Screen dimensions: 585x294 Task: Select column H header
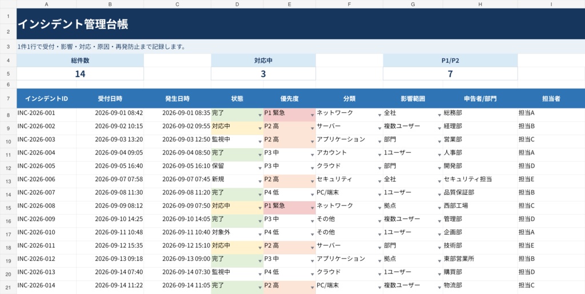[x=480, y=4]
